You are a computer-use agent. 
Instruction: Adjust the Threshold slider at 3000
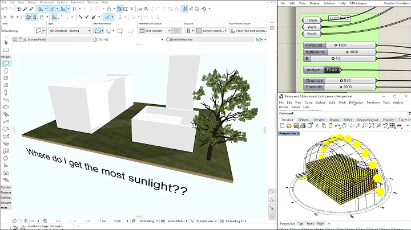click(x=340, y=87)
